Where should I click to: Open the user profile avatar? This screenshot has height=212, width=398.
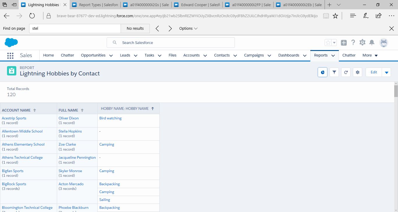[x=384, y=43]
